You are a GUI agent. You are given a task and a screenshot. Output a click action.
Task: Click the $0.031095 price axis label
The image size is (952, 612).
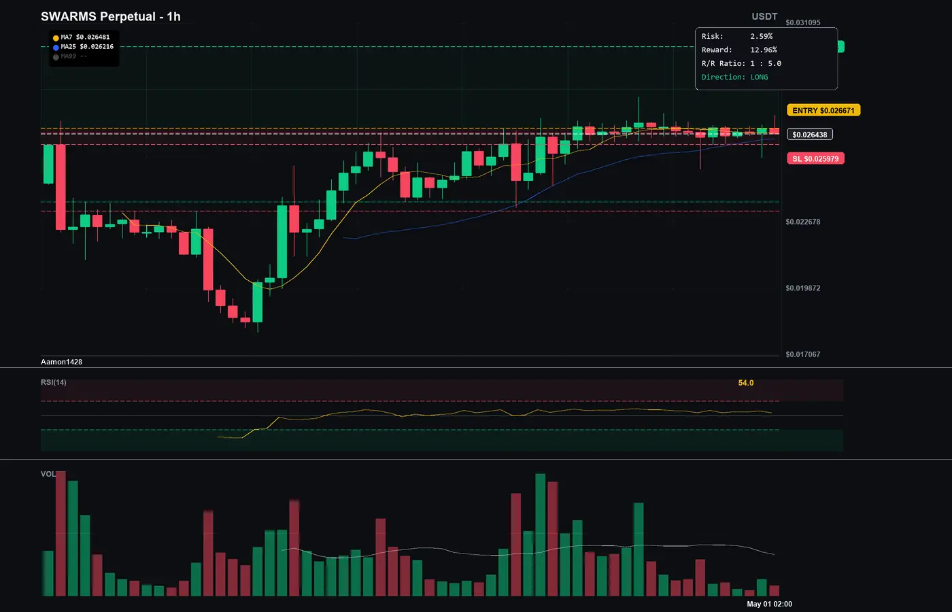[x=803, y=22]
